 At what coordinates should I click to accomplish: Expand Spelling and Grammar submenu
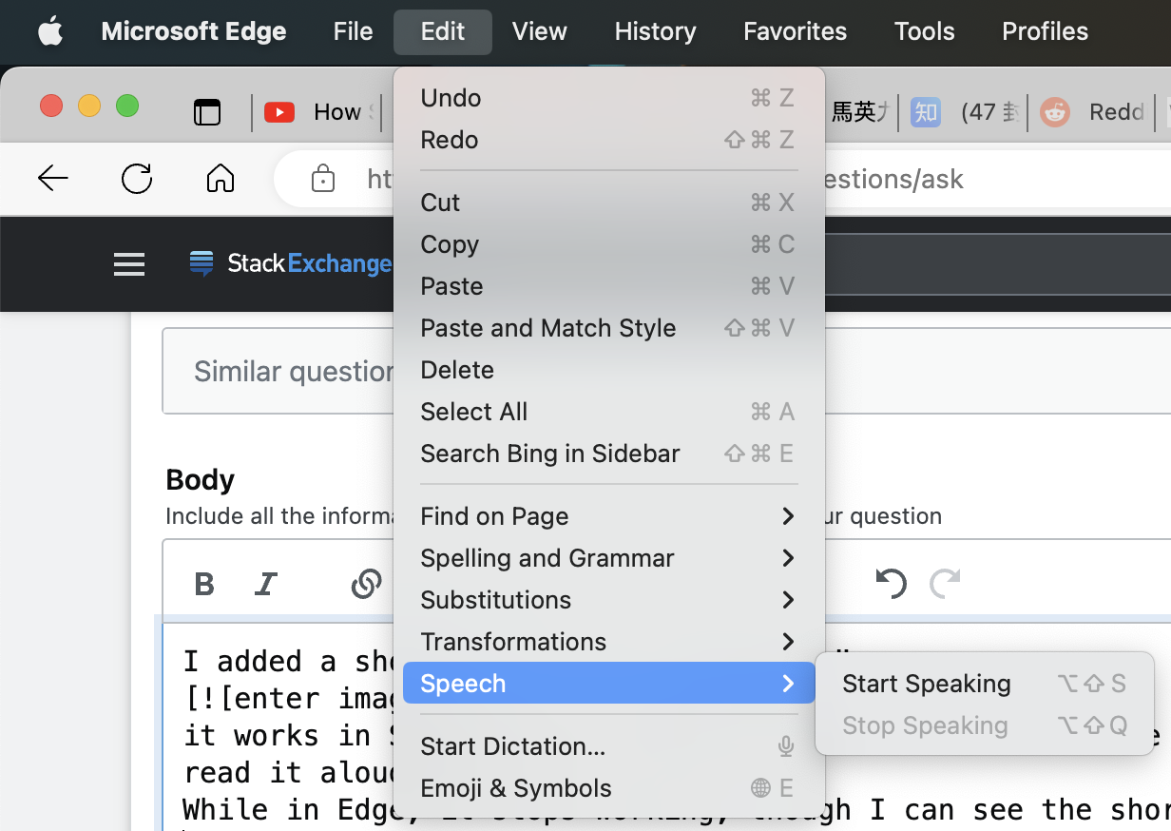(x=609, y=558)
